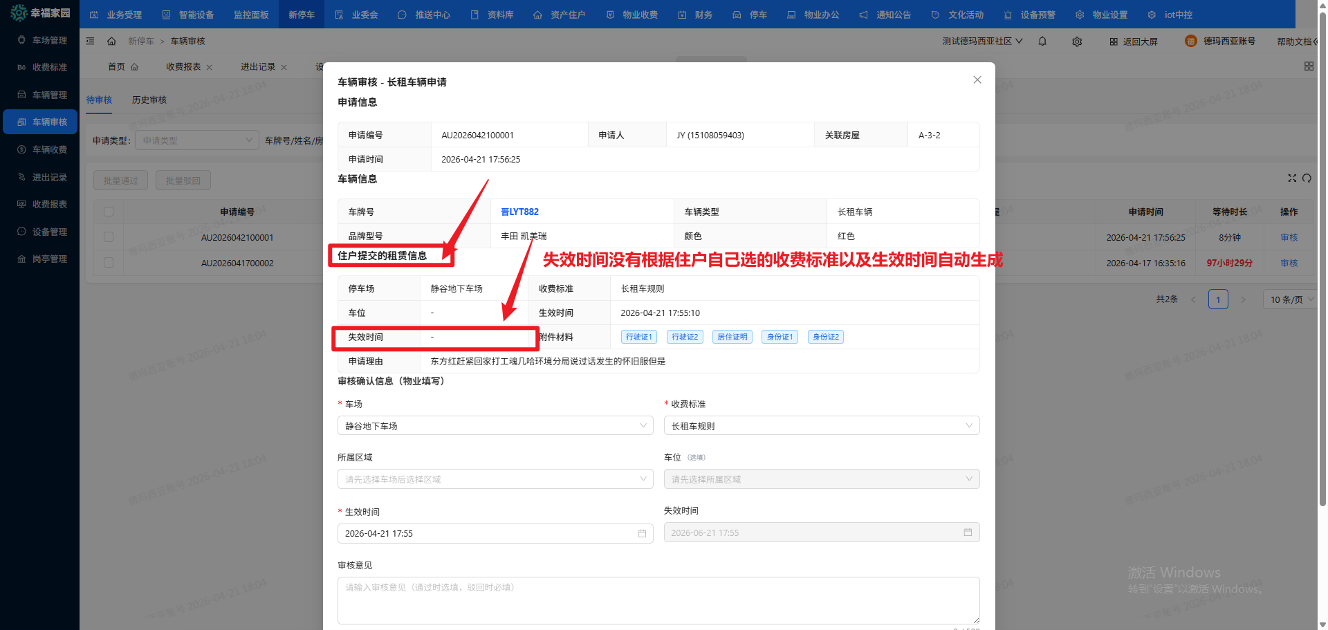Open the 收费标准 dropdown showing 长租车规则

click(821, 426)
